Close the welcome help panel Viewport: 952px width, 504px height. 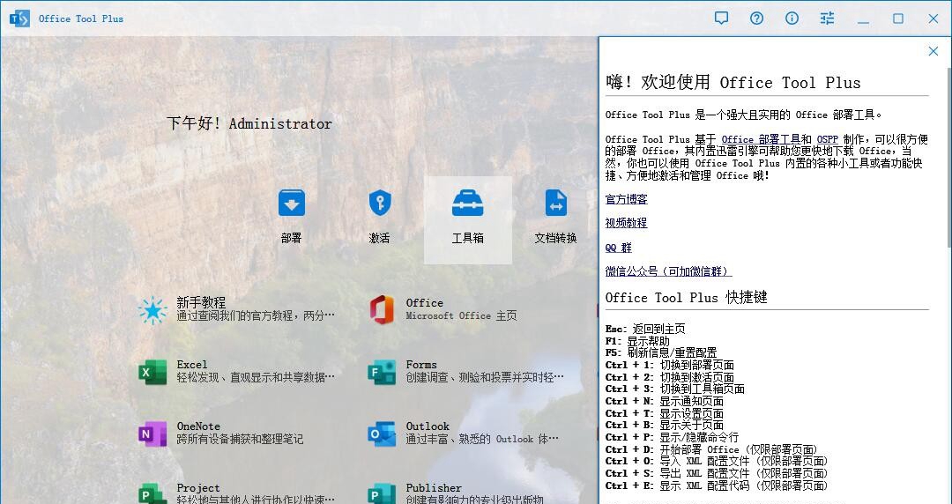933,52
